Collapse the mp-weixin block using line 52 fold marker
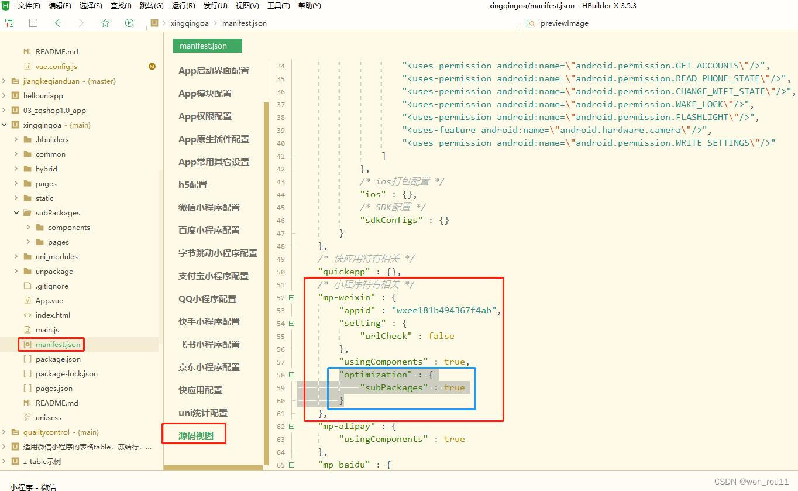Screen dimensions: 798x491 pos(293,297)
